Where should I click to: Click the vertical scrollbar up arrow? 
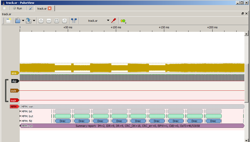[x=246, y=34]
